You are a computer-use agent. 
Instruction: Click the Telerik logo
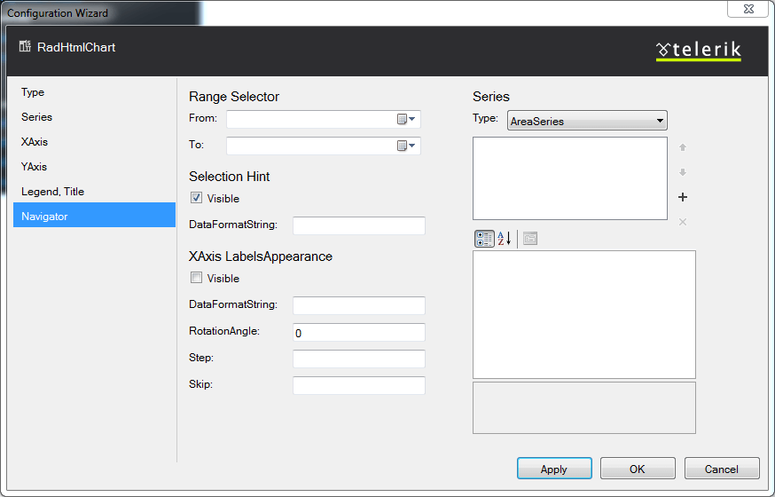(x=699, y=50)
